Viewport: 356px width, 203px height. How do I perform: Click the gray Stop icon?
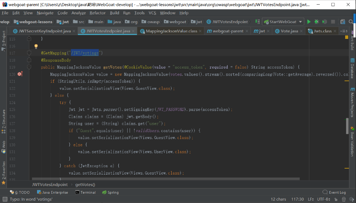(x=333, y=22)
